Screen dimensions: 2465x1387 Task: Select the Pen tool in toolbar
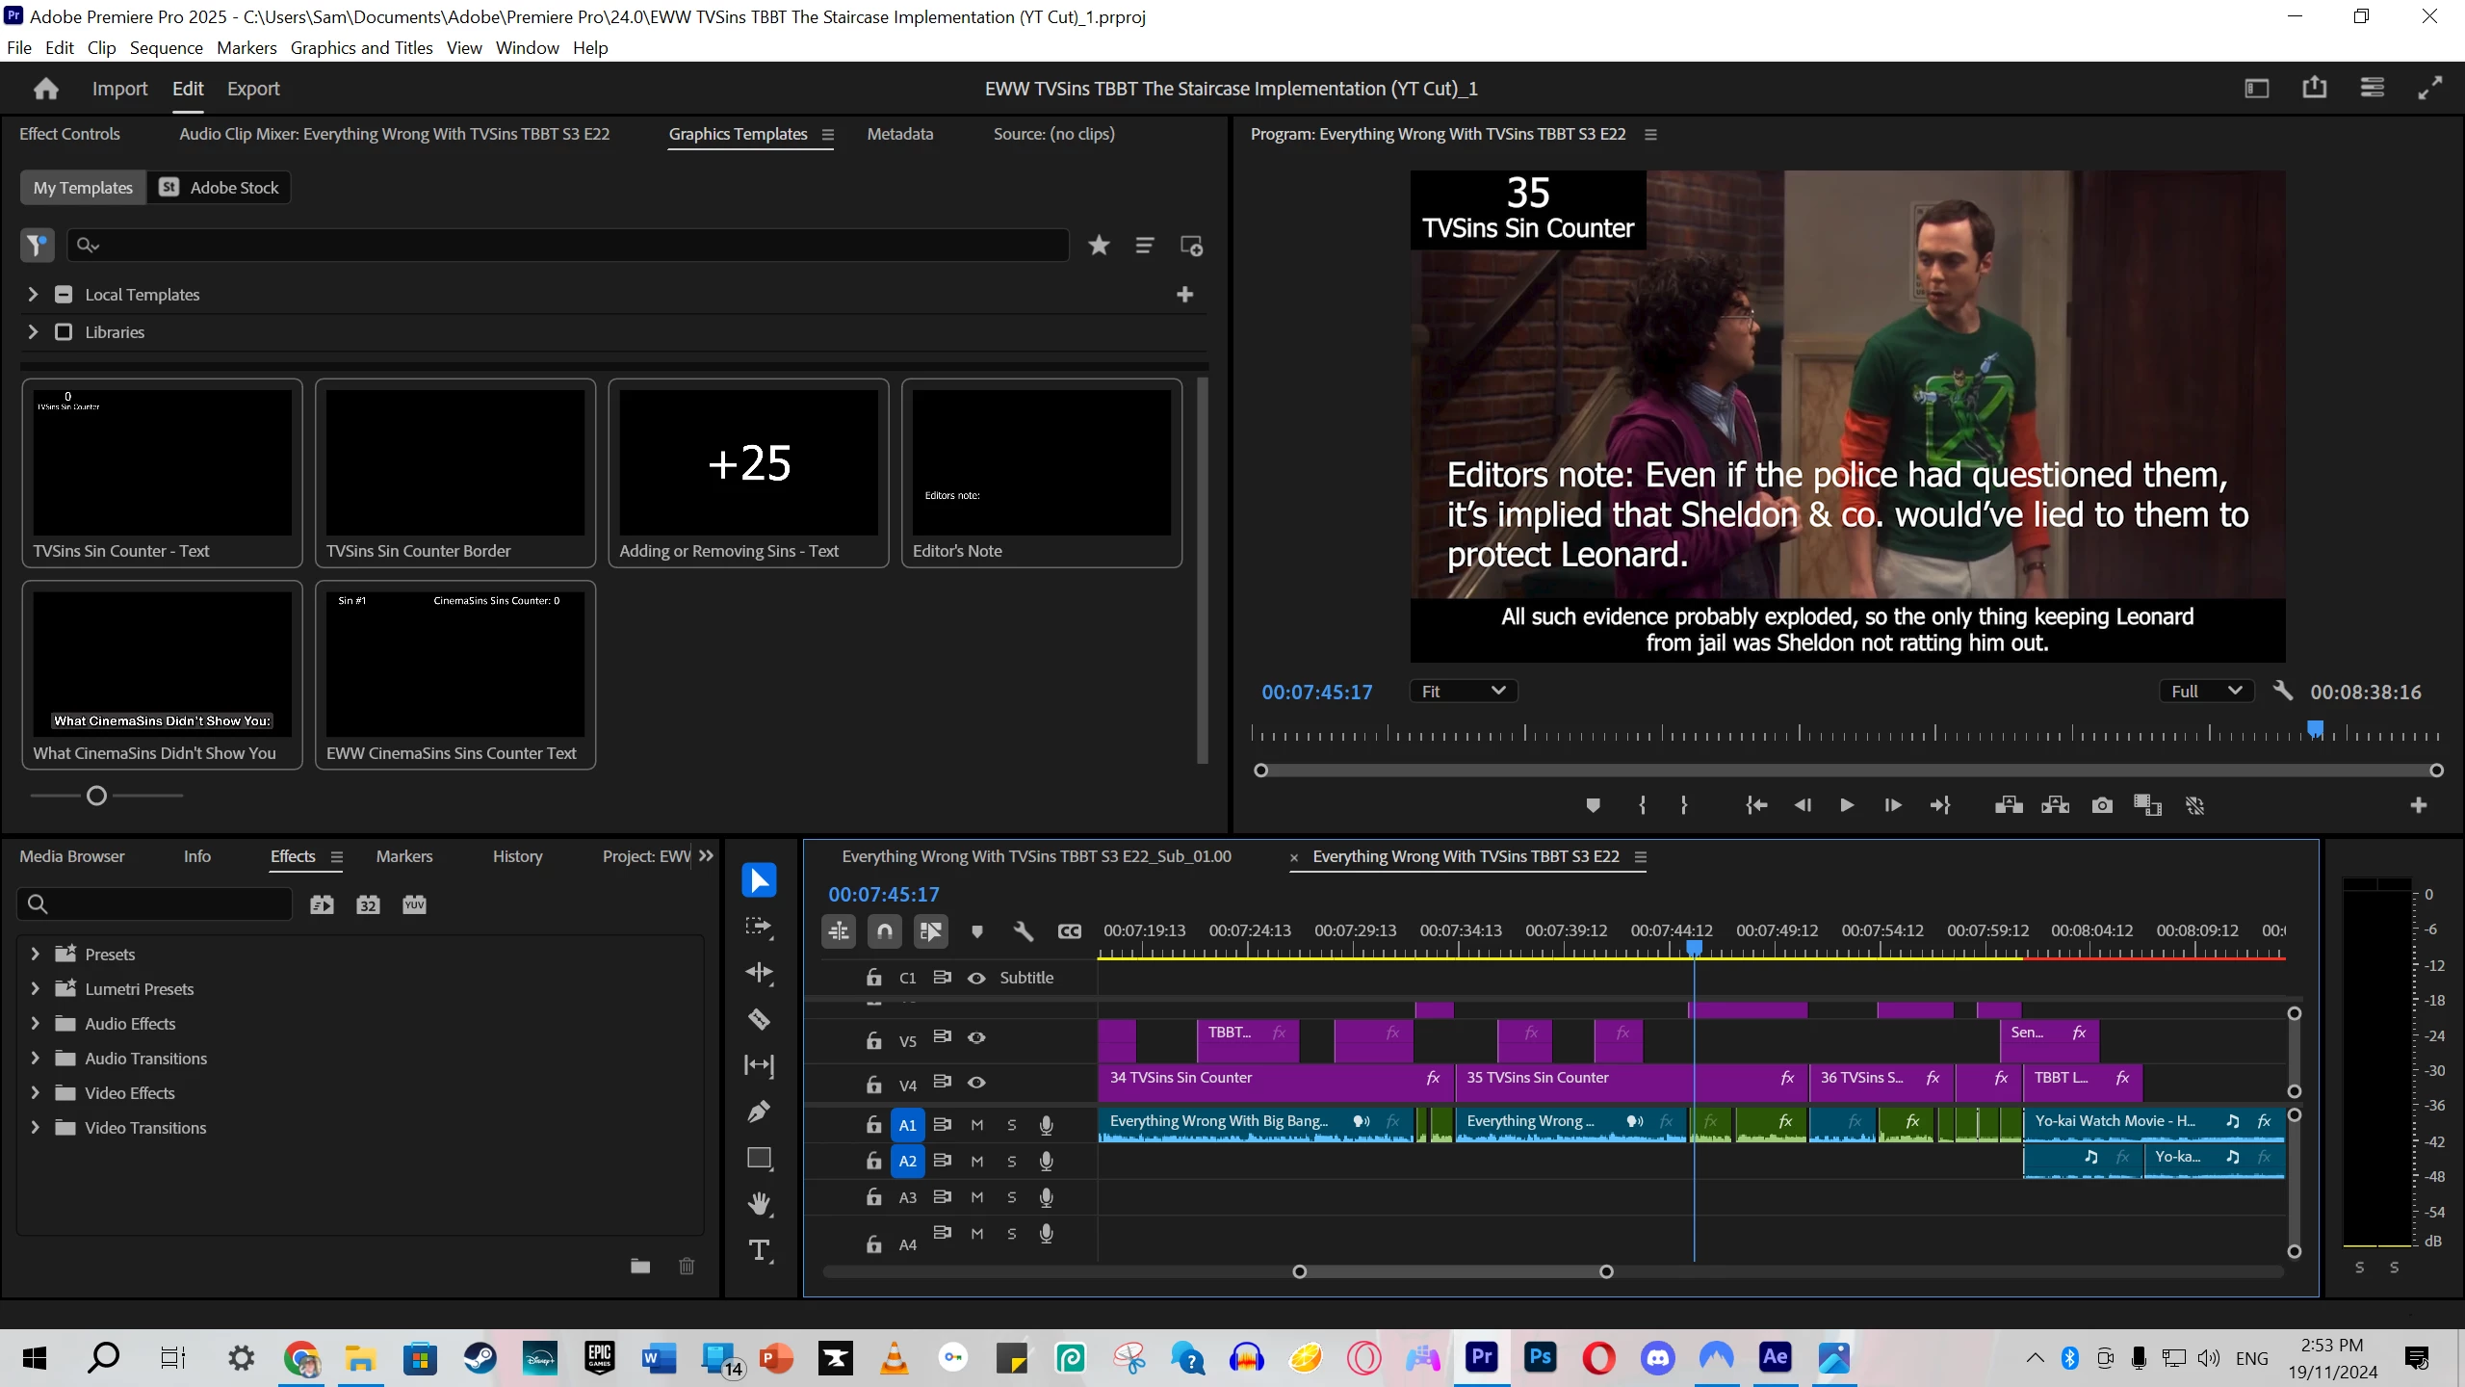pyautogui.click(x=759, y=1112)
